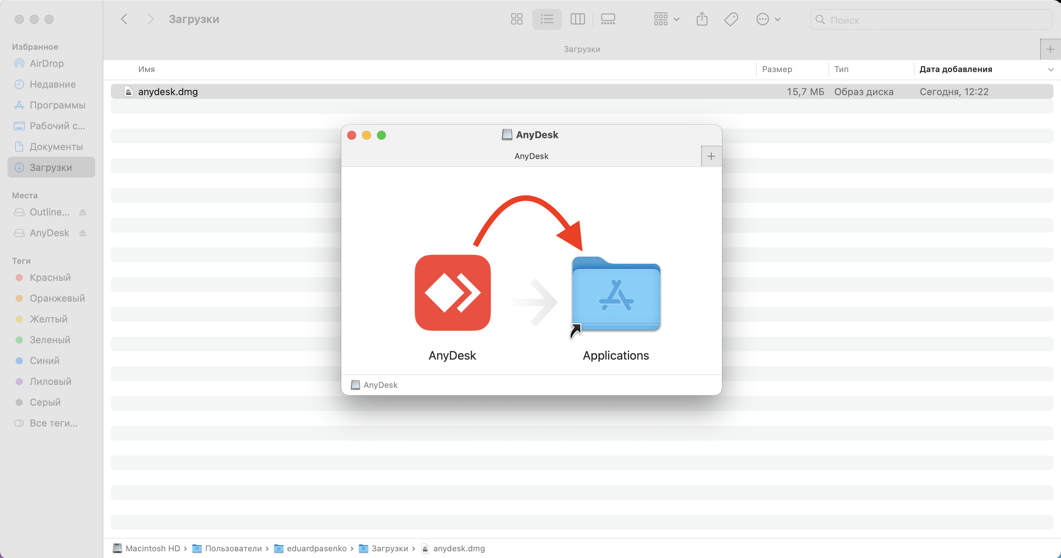Switch to column view

577,19
